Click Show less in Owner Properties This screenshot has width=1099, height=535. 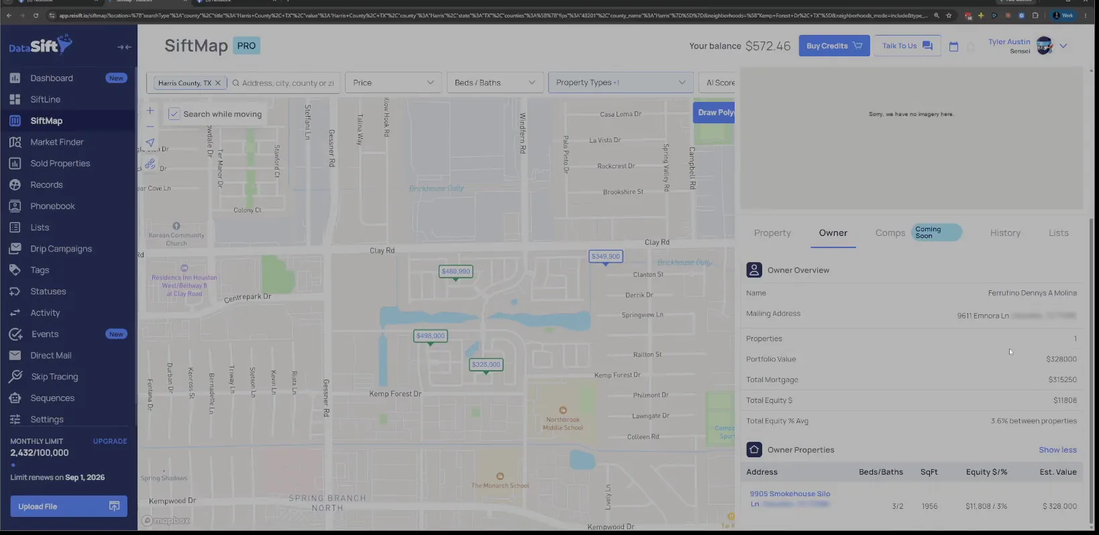click(1057, 450)
